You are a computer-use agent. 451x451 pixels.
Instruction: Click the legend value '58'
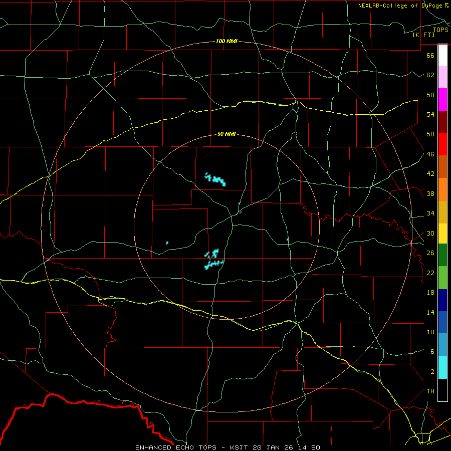[x=430, y=95]
